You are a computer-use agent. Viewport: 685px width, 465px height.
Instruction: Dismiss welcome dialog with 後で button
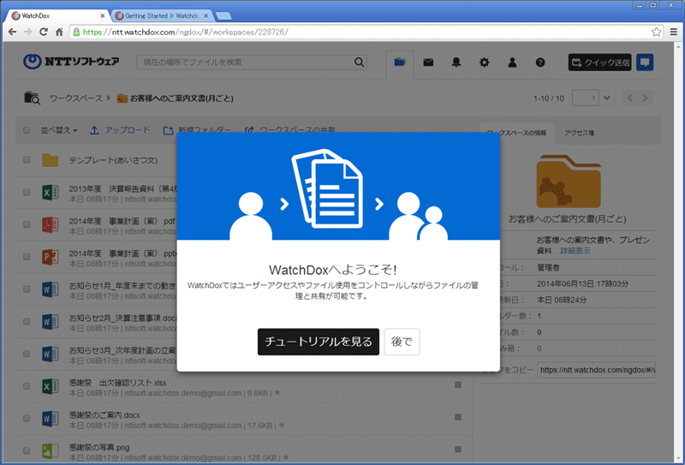click(402, 342)
